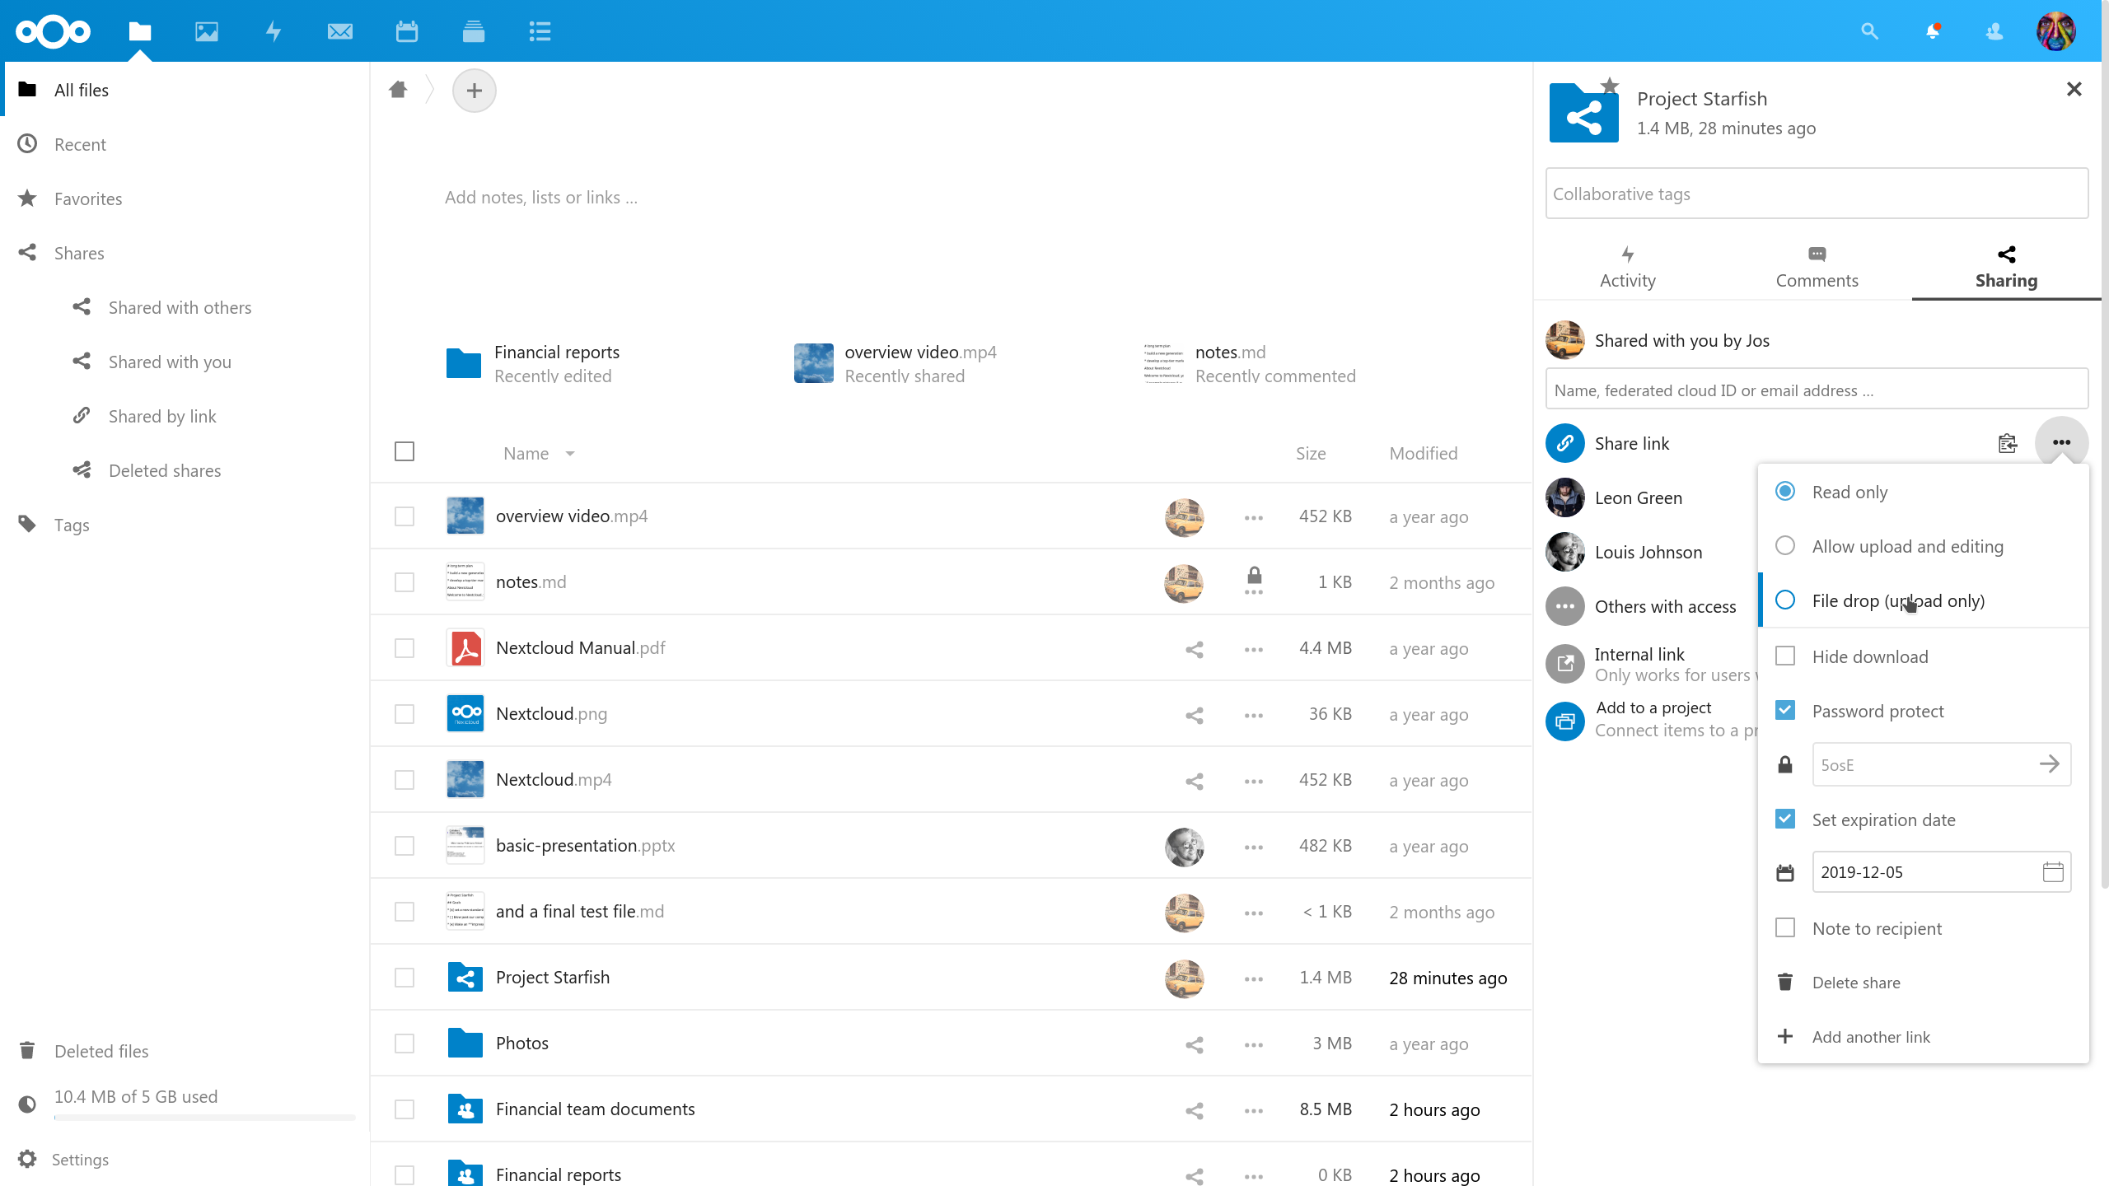Click the Internal link icon

point(1564,662)
